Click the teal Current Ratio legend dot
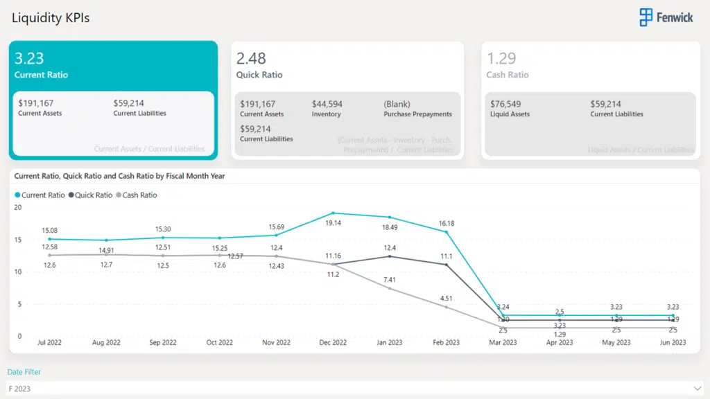The height and width of the screenshot is (399, 710). click(x=17, y=195)
